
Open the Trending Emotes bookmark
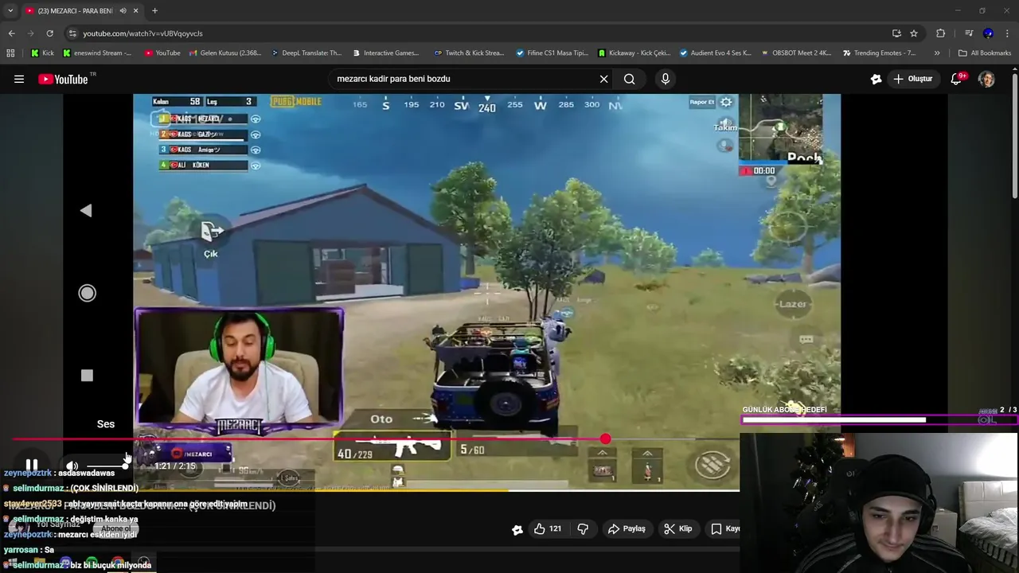[x=879, y=53]
